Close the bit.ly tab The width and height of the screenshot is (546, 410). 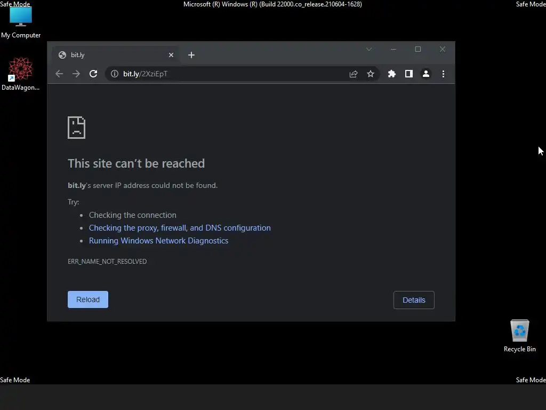171,55
